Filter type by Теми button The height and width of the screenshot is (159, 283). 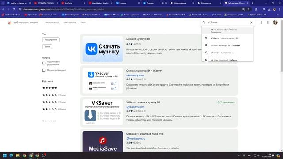pyautogui.click(x=47, y=47)
